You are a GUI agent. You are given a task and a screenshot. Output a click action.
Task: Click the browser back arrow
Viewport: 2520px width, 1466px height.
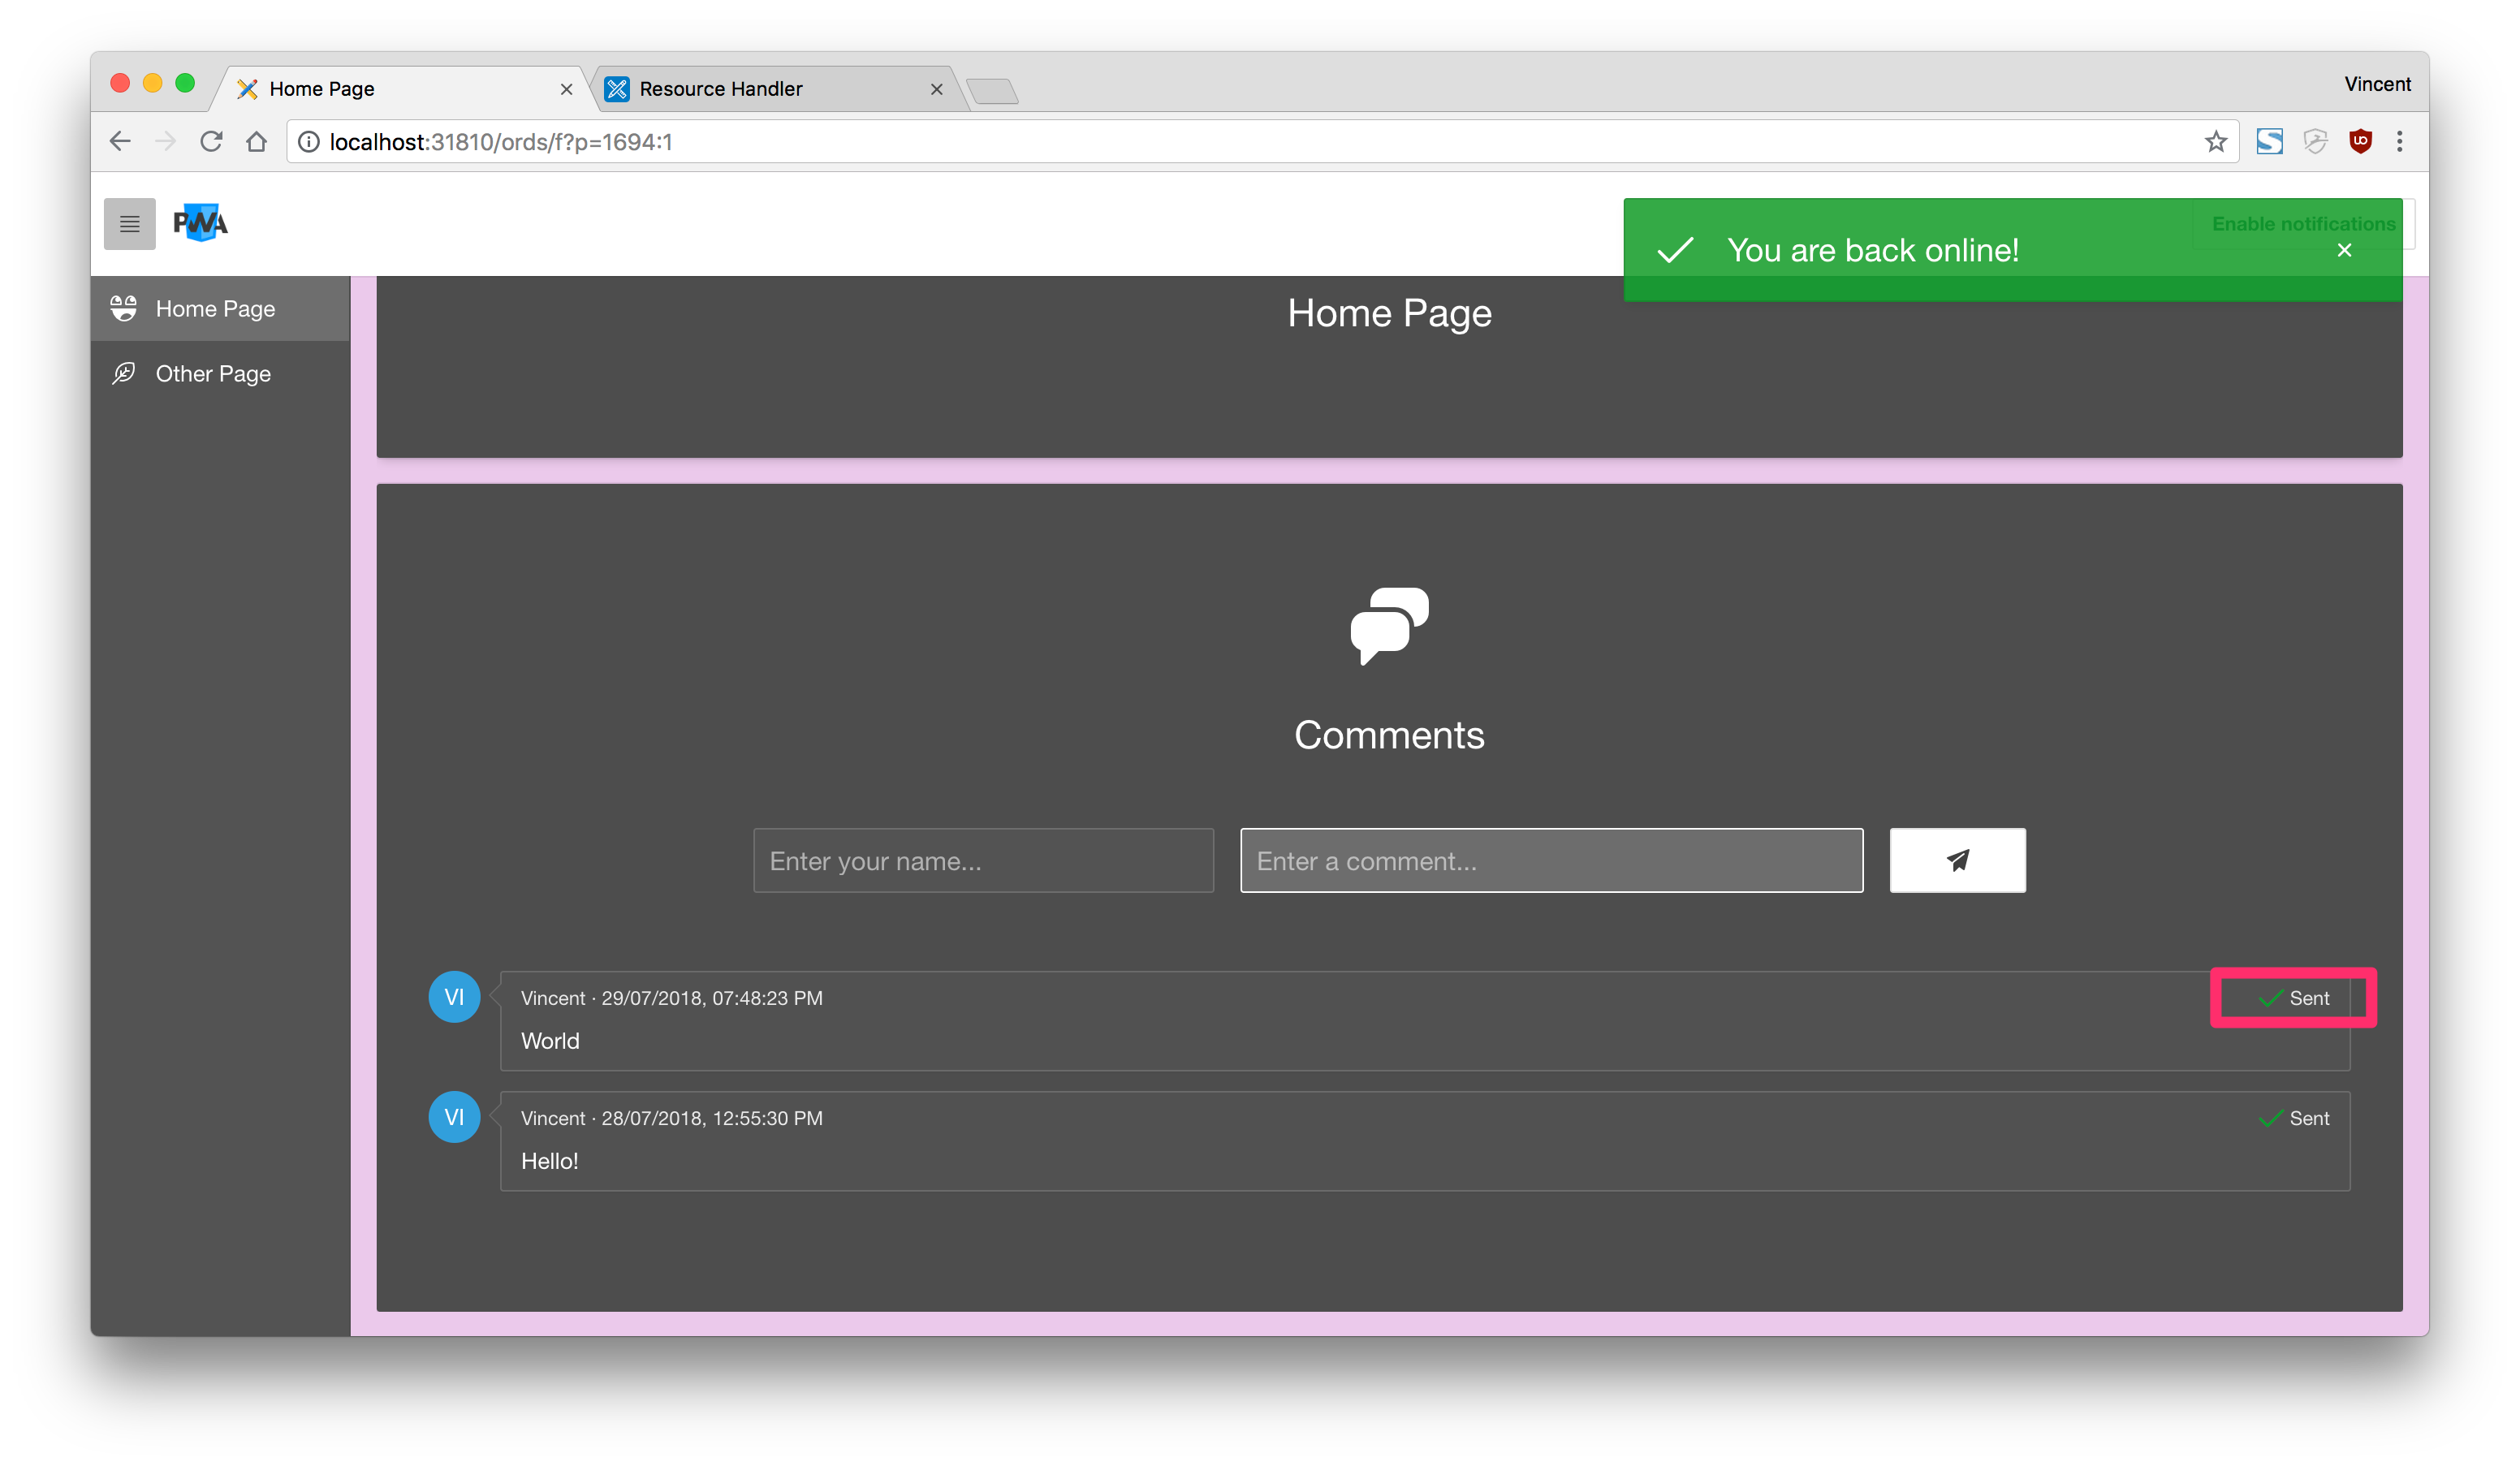tap(120, 142)
